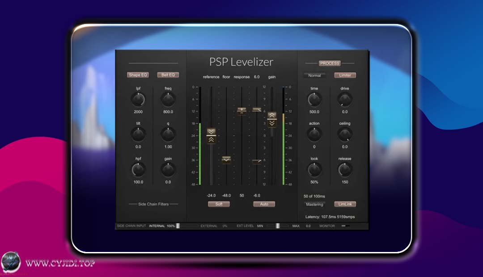Click the release value 150
The height and width of the screenshot is (277, 483).
345,182
